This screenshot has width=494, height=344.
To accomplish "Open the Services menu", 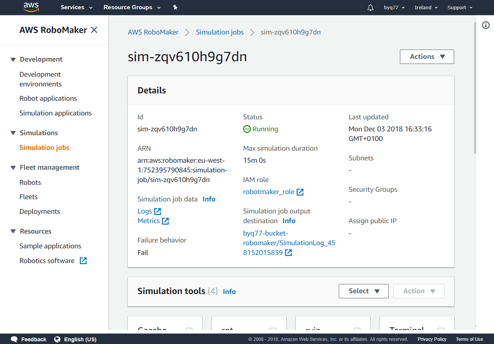I will [x=77, y=7].
